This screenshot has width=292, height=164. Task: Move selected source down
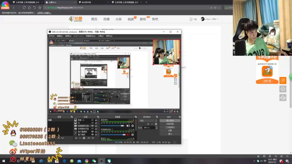pos(93,138)
